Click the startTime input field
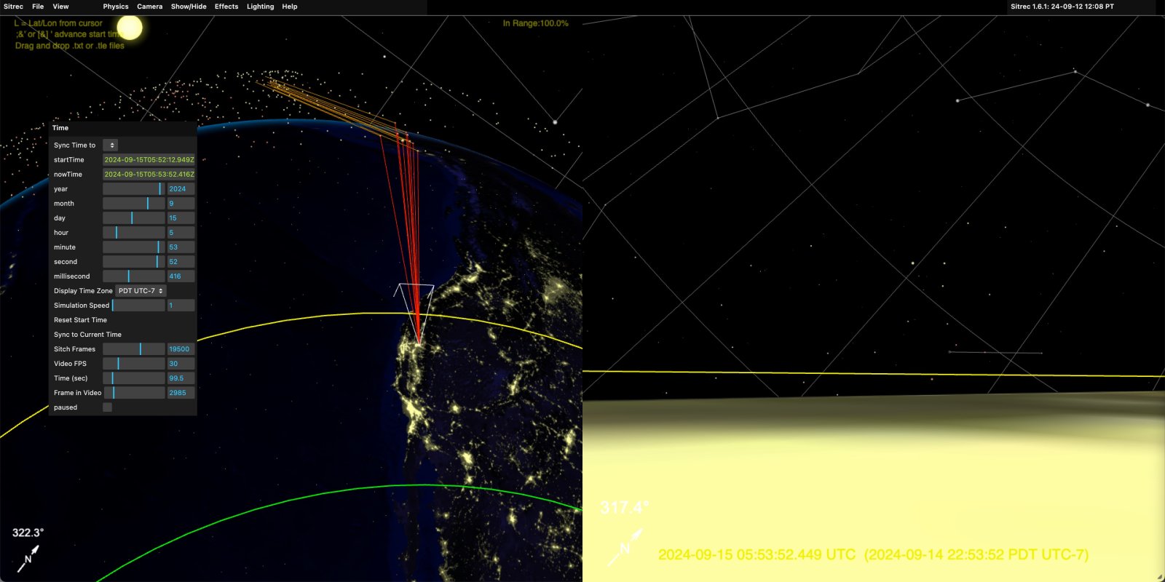 (149, 160)
